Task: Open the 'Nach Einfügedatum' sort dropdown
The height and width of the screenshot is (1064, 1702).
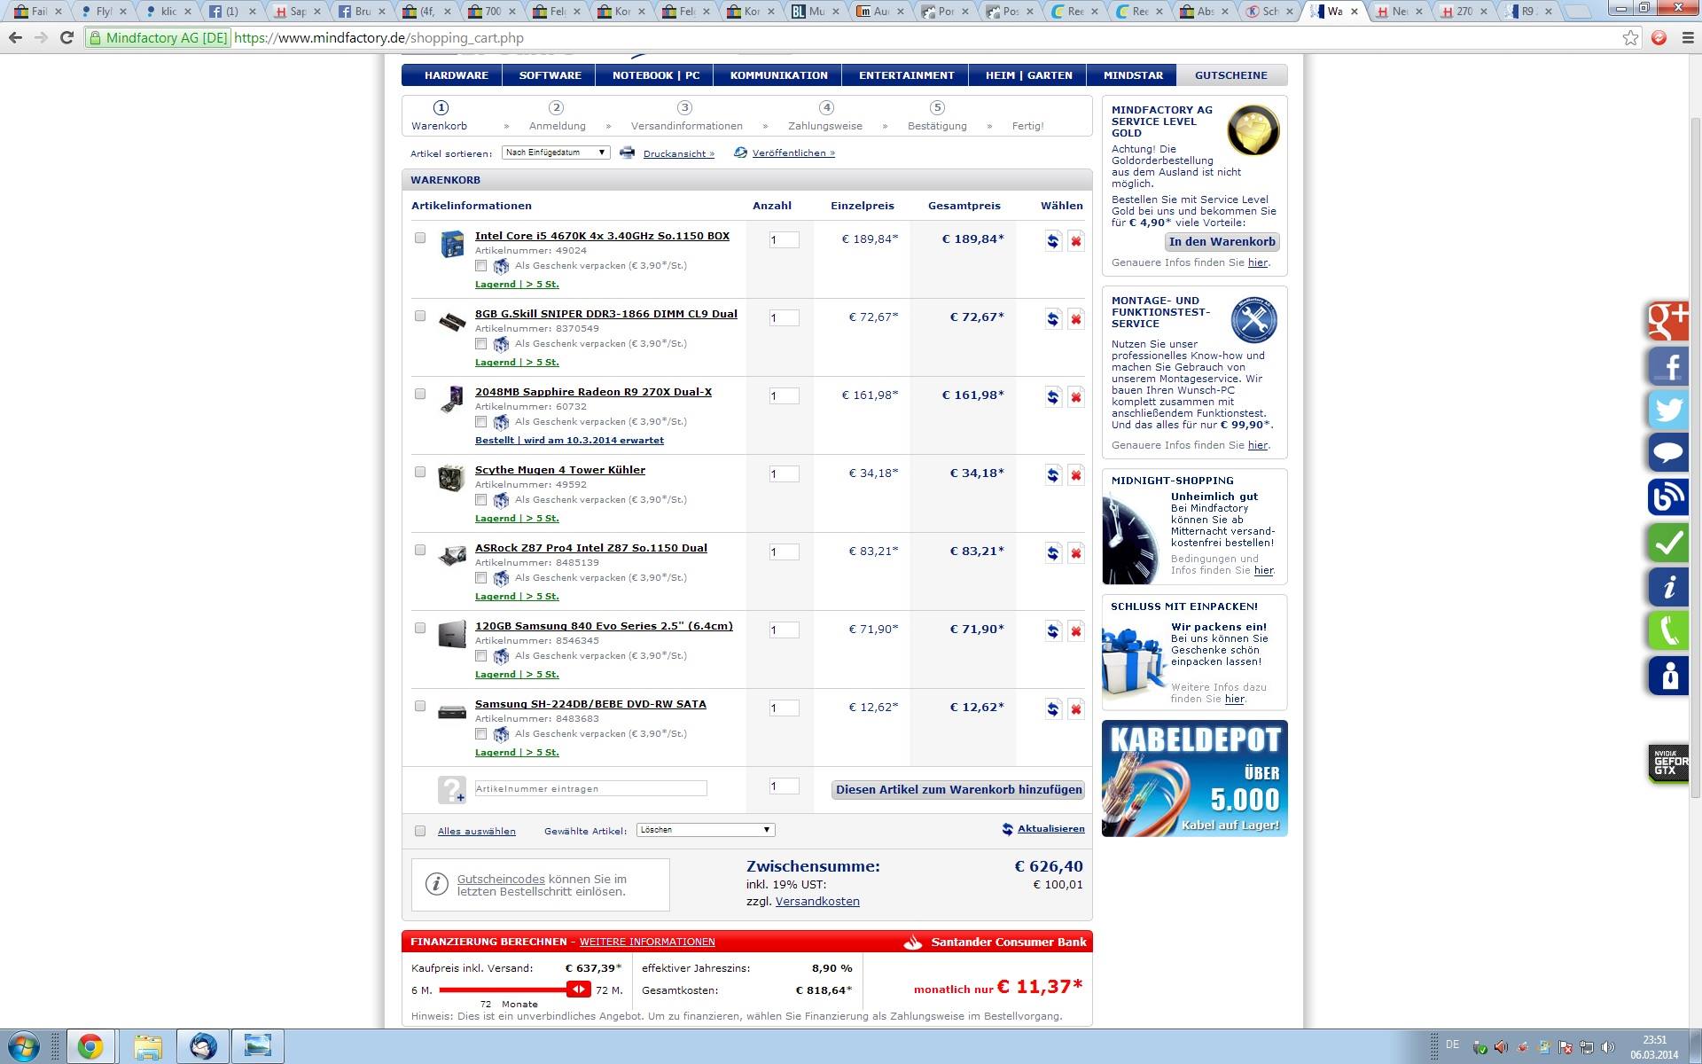Action: point(556,153)
